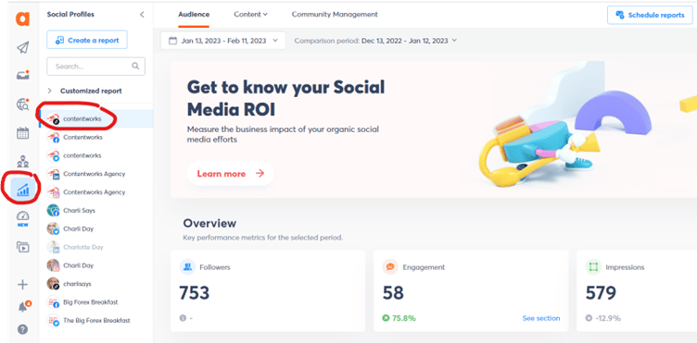Collapse the Social Profiles panel
This screenshot has height=343, width=697.
pos(142,15)
